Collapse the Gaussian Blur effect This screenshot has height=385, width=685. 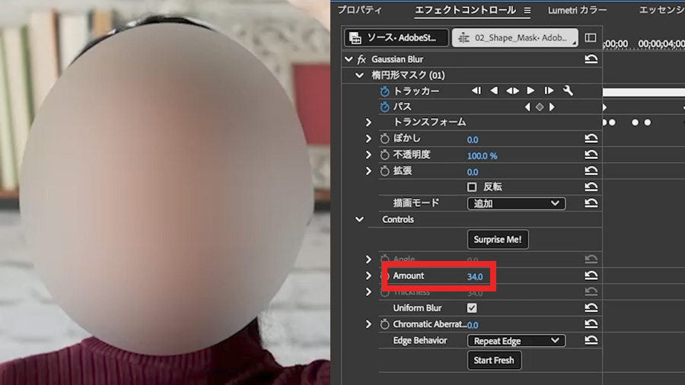tap(348, 59)
